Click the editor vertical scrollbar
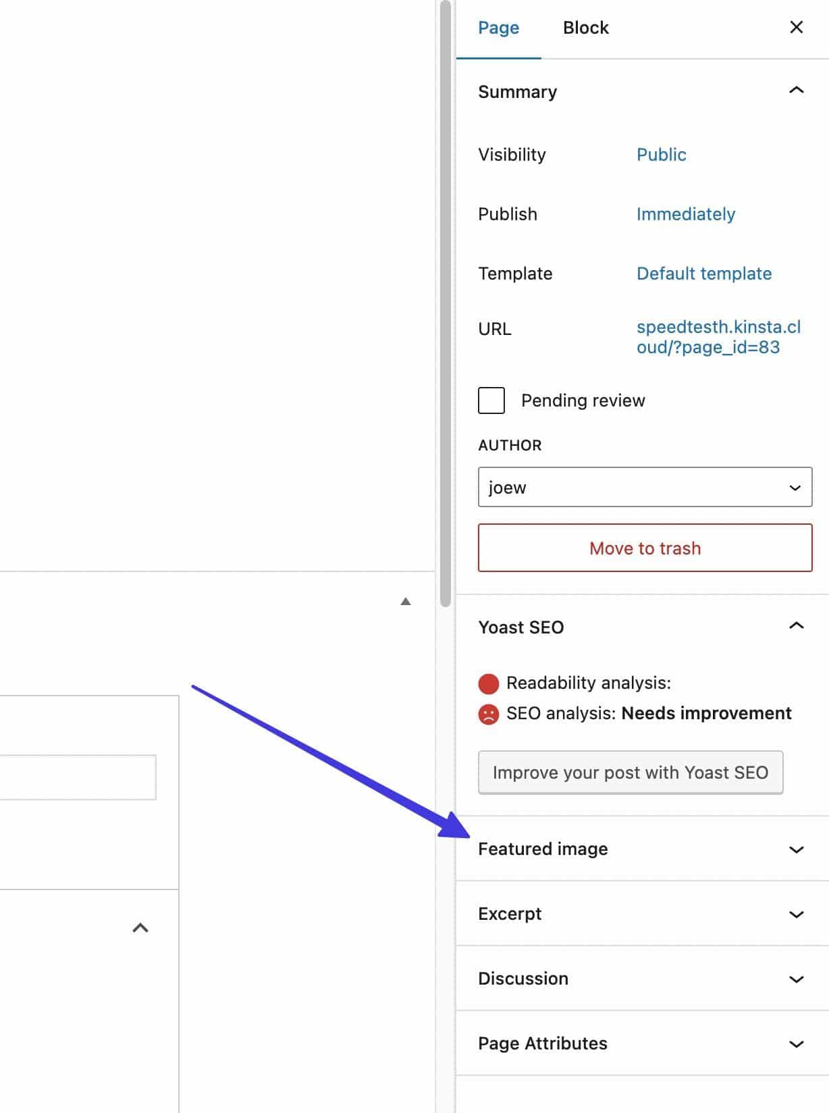Viewport: 829px width, 1113px height. tap(445, 304)
